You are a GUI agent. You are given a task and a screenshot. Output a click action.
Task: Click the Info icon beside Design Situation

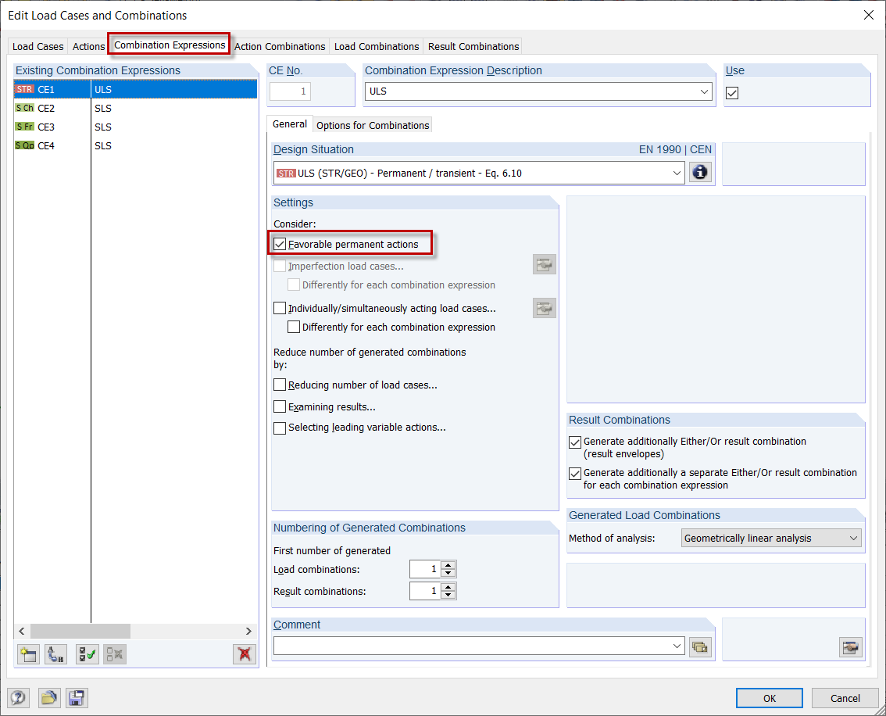coord(700,172)
